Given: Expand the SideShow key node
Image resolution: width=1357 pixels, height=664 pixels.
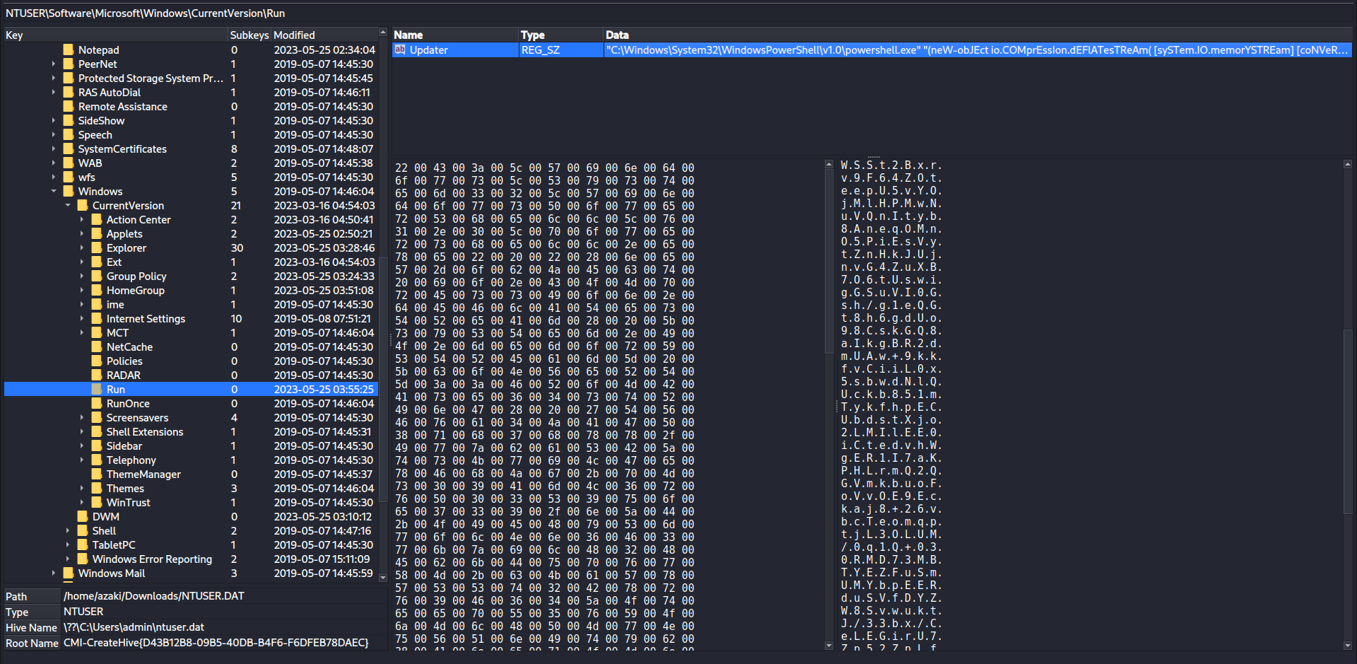Looking at the screenshot, I should pyautogui.click(x=54, y=120).
